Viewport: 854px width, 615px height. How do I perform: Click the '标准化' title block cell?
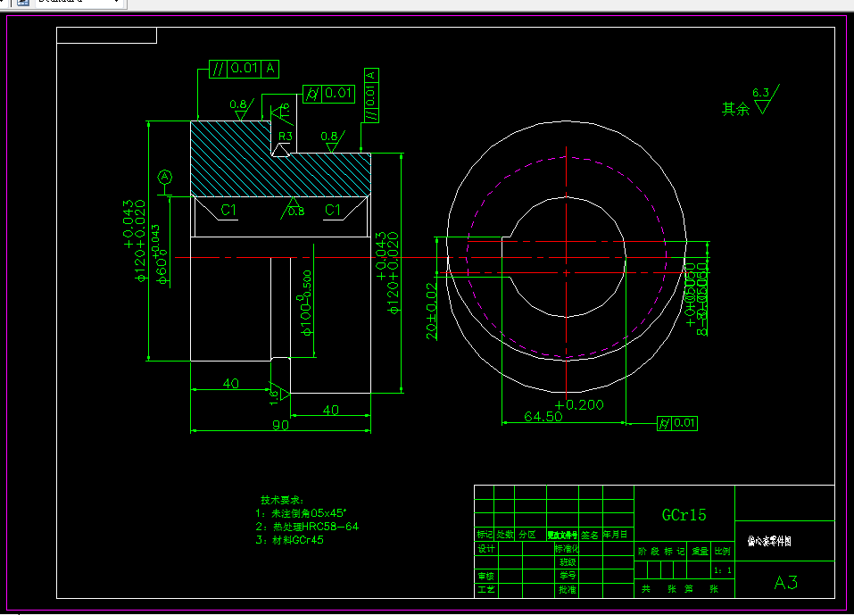(x=567, y=549)
